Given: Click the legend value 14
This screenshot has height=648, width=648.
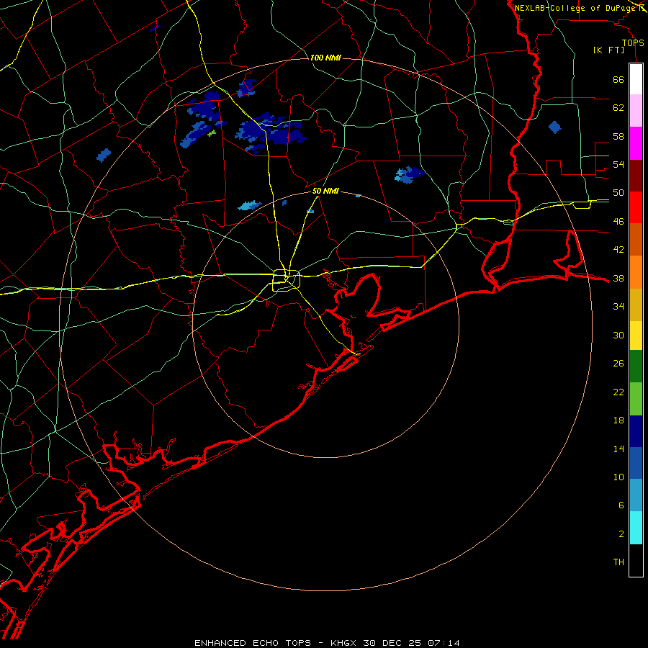Looking at the screenshot, I should [x=618, y=449].
